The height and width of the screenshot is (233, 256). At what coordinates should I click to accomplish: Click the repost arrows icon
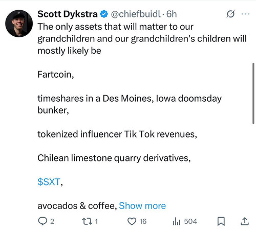tap(88, 221)
